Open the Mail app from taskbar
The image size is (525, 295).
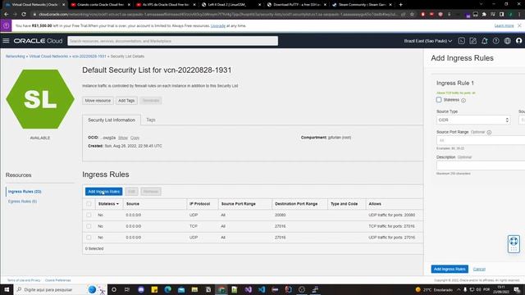[x=181, y=289]
